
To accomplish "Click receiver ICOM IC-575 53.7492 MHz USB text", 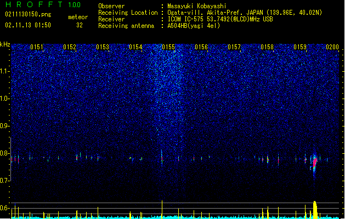I will (x=220, y=19).
